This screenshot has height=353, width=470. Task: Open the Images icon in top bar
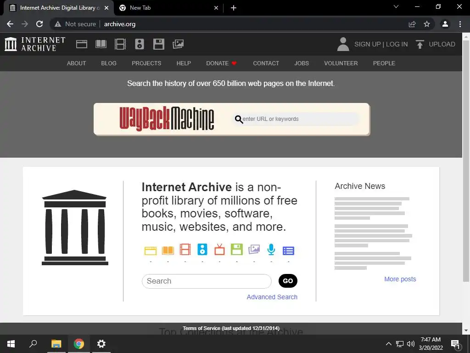tap(178, 44)
